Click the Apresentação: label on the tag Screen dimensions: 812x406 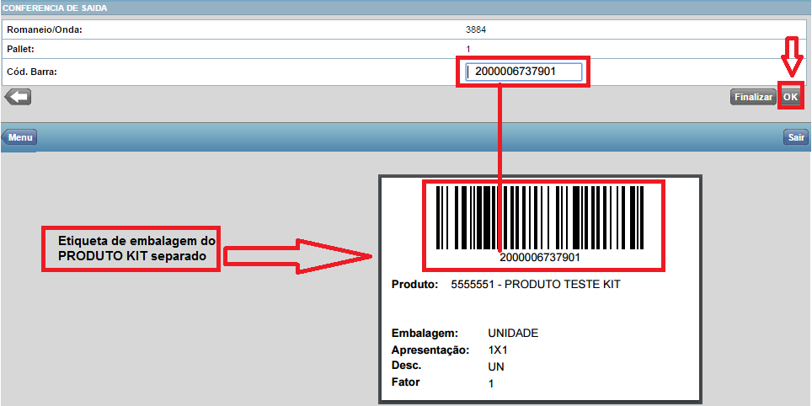pos(430,350)
